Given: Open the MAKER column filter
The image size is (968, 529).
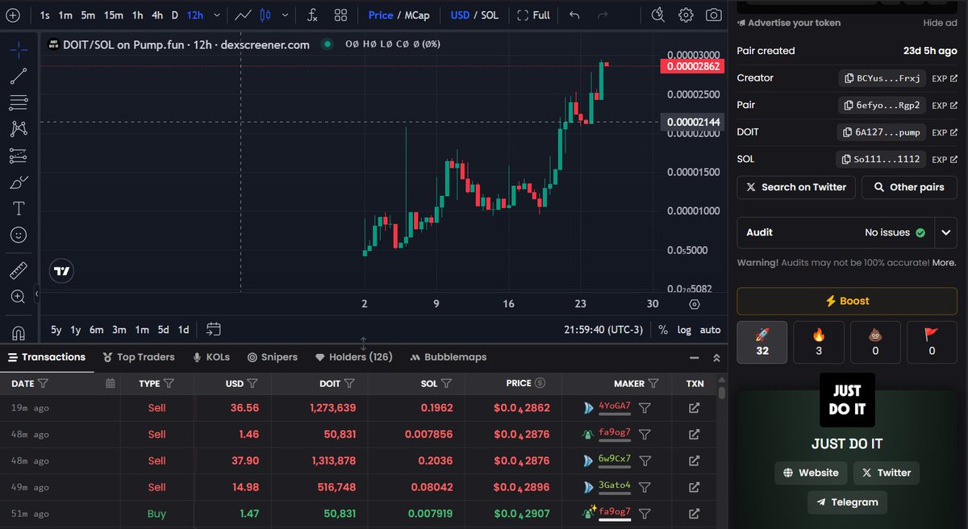Looking at the screenshot, I should coord(653,384).
